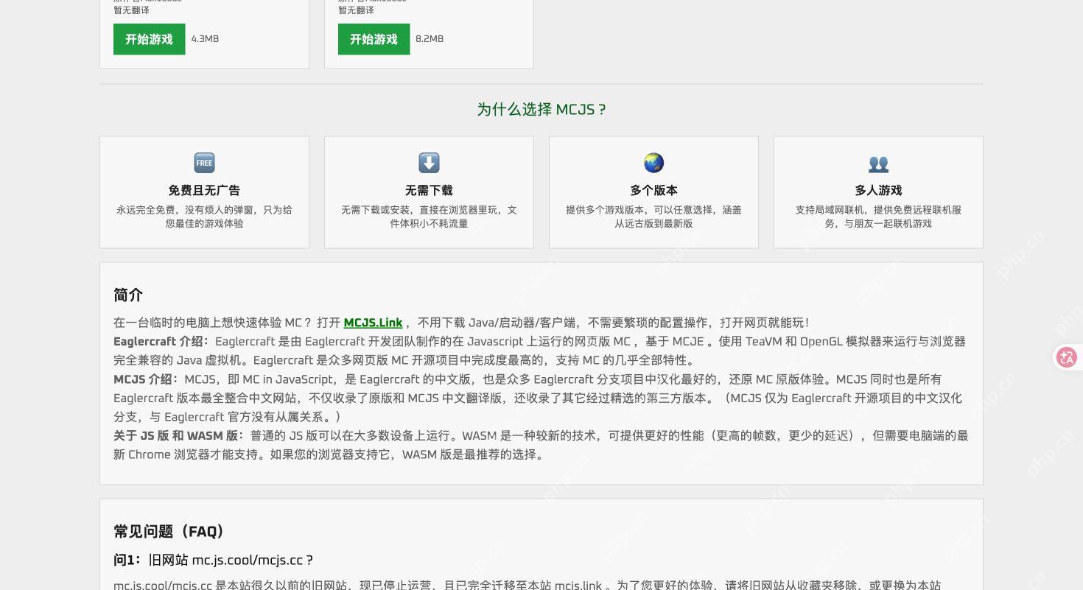Image resolution: width=1083 pixels, height=590 pixels.
Task: Click the FREE badge icon
Action: click(204, 163)
